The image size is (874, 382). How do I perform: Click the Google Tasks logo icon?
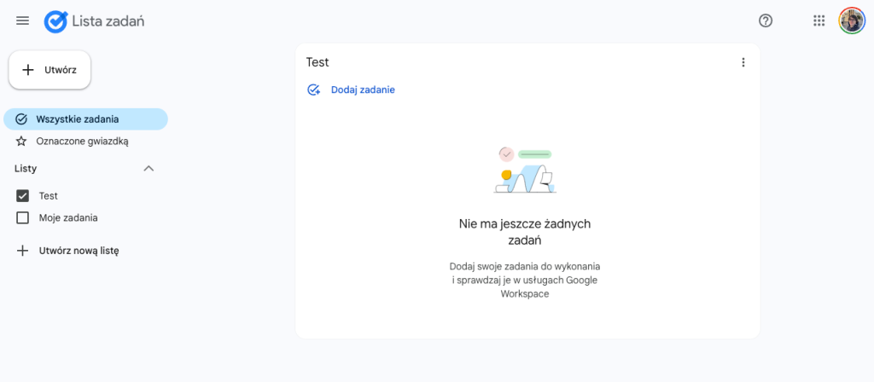pos(56,21)
